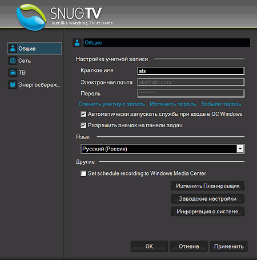The height and width of the screenshot is (260, 257).
Task: Click the person icon beside Общие in sidebar
Action: pyautogui.click(x=13, y=48)
